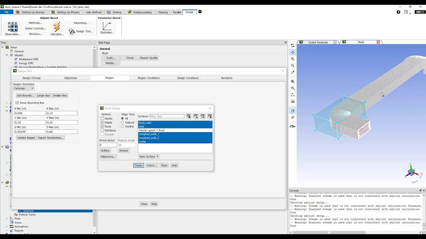Open the Region Conditions tab
Screen dimensions: 426x239
[149, 78]
